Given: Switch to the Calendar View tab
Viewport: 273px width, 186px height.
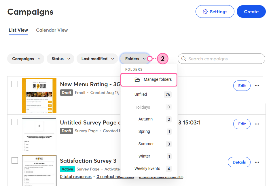Looking at the screenshot, I should (52, 30).
